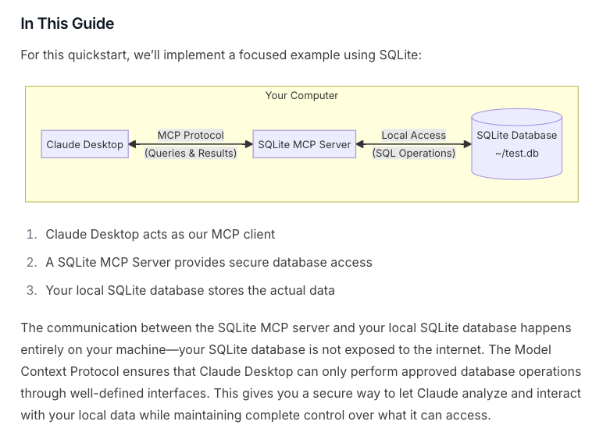Click the "(SQL Operations)" diagram label
Screen dimensions: 610x439
click(413, 153)
